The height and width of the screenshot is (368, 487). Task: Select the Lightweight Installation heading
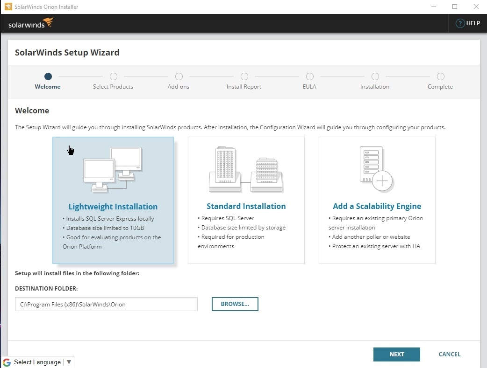pos(113,207)
